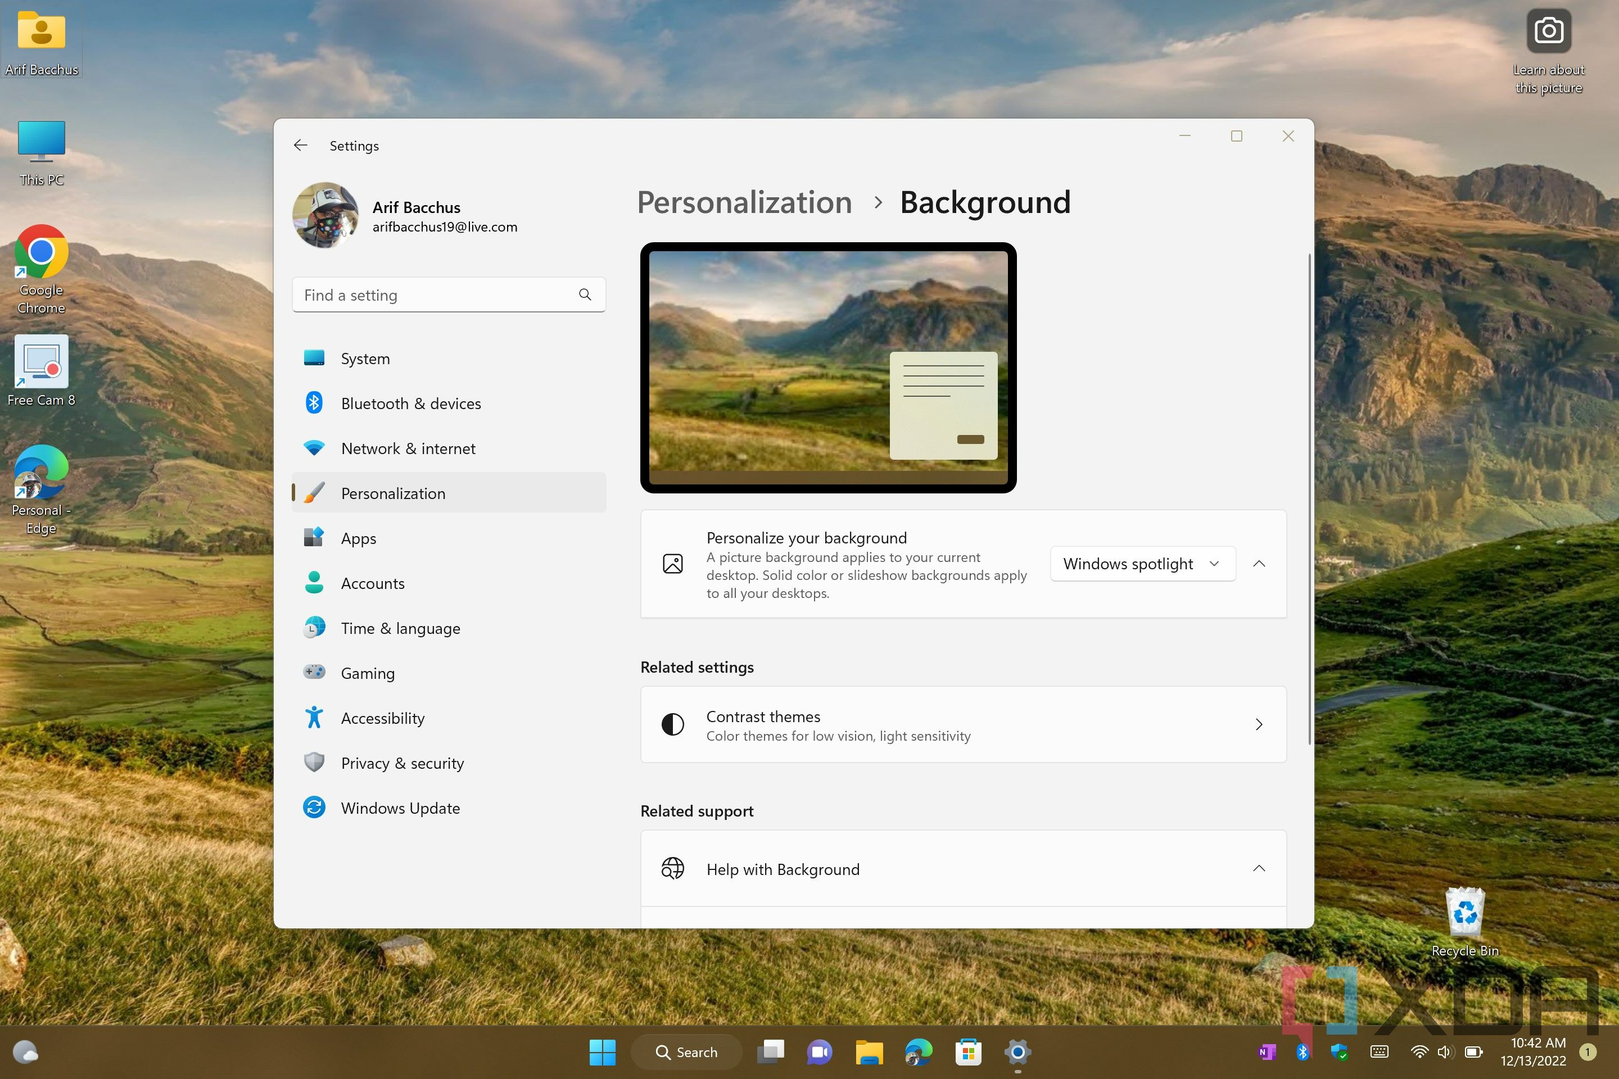
Task: Open the Contrast themes settings
Action: [x=961, y=724]
